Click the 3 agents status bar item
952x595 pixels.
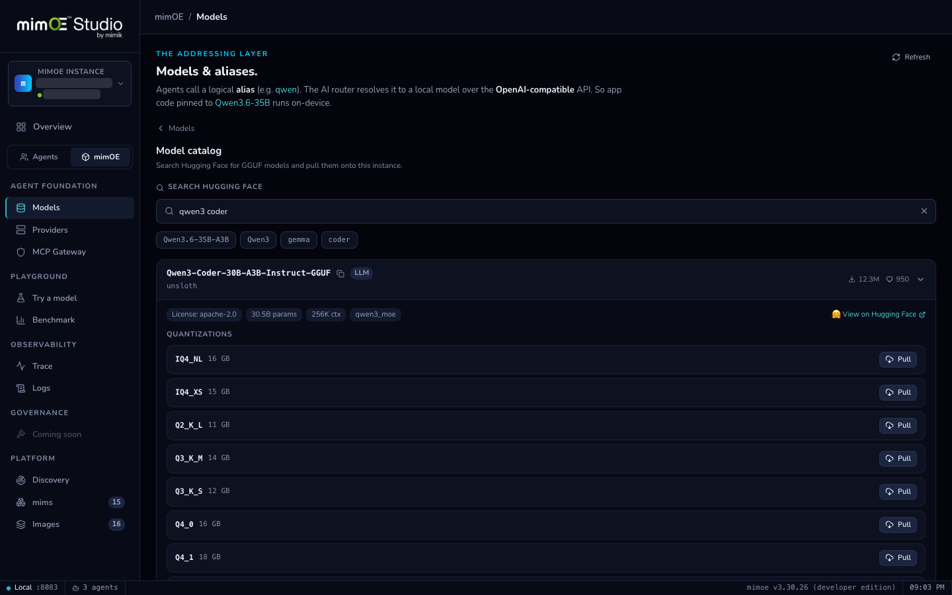[95, 588]
